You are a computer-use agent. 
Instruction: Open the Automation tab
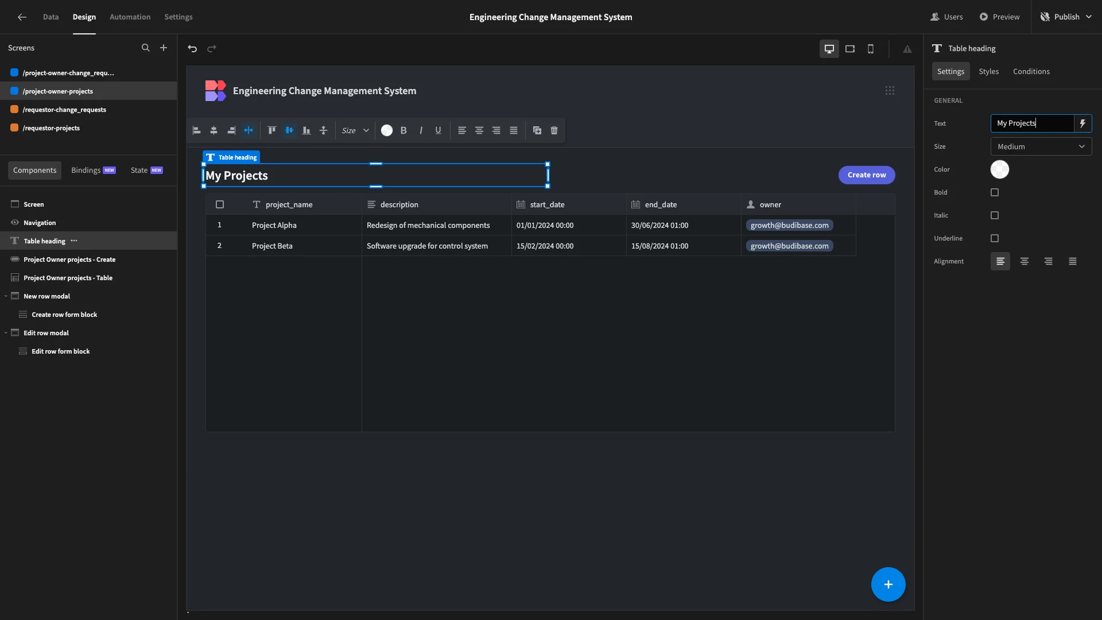tap(130, 17)
